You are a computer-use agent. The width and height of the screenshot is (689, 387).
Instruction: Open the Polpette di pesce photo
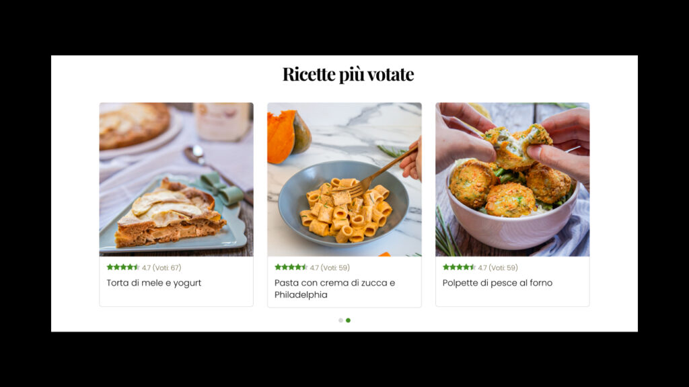pyautogui.click(x=512, y=179)
